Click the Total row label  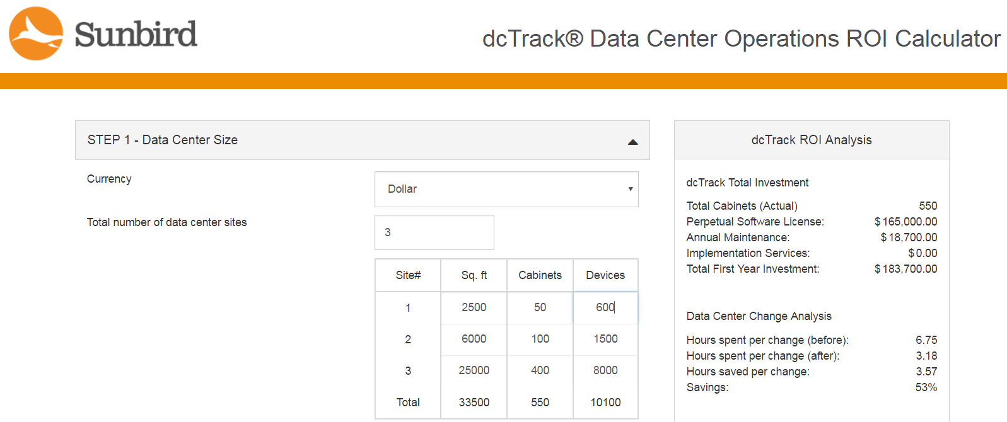[x=408, y=402]
